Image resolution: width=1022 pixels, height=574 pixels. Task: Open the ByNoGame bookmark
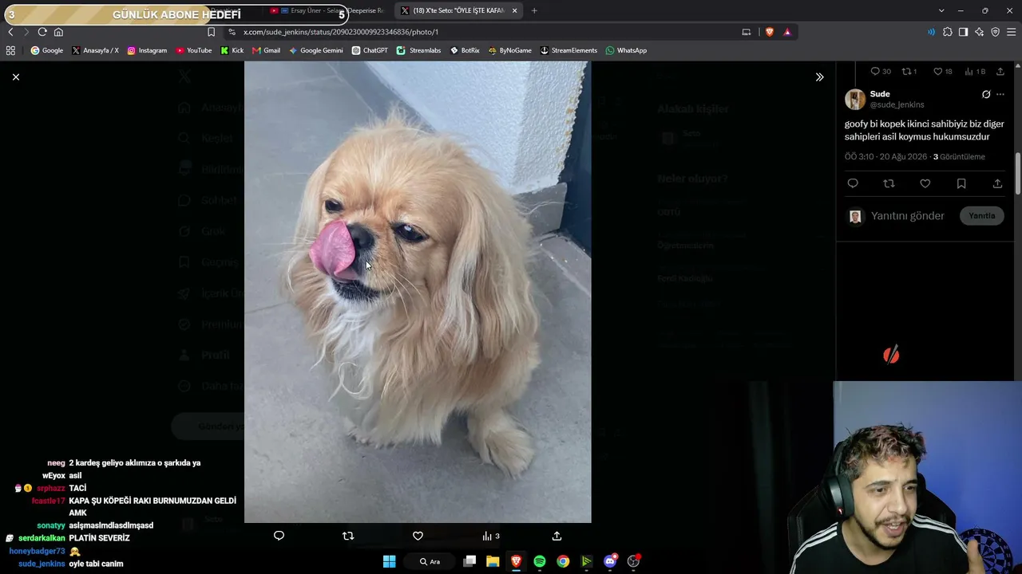510,50
